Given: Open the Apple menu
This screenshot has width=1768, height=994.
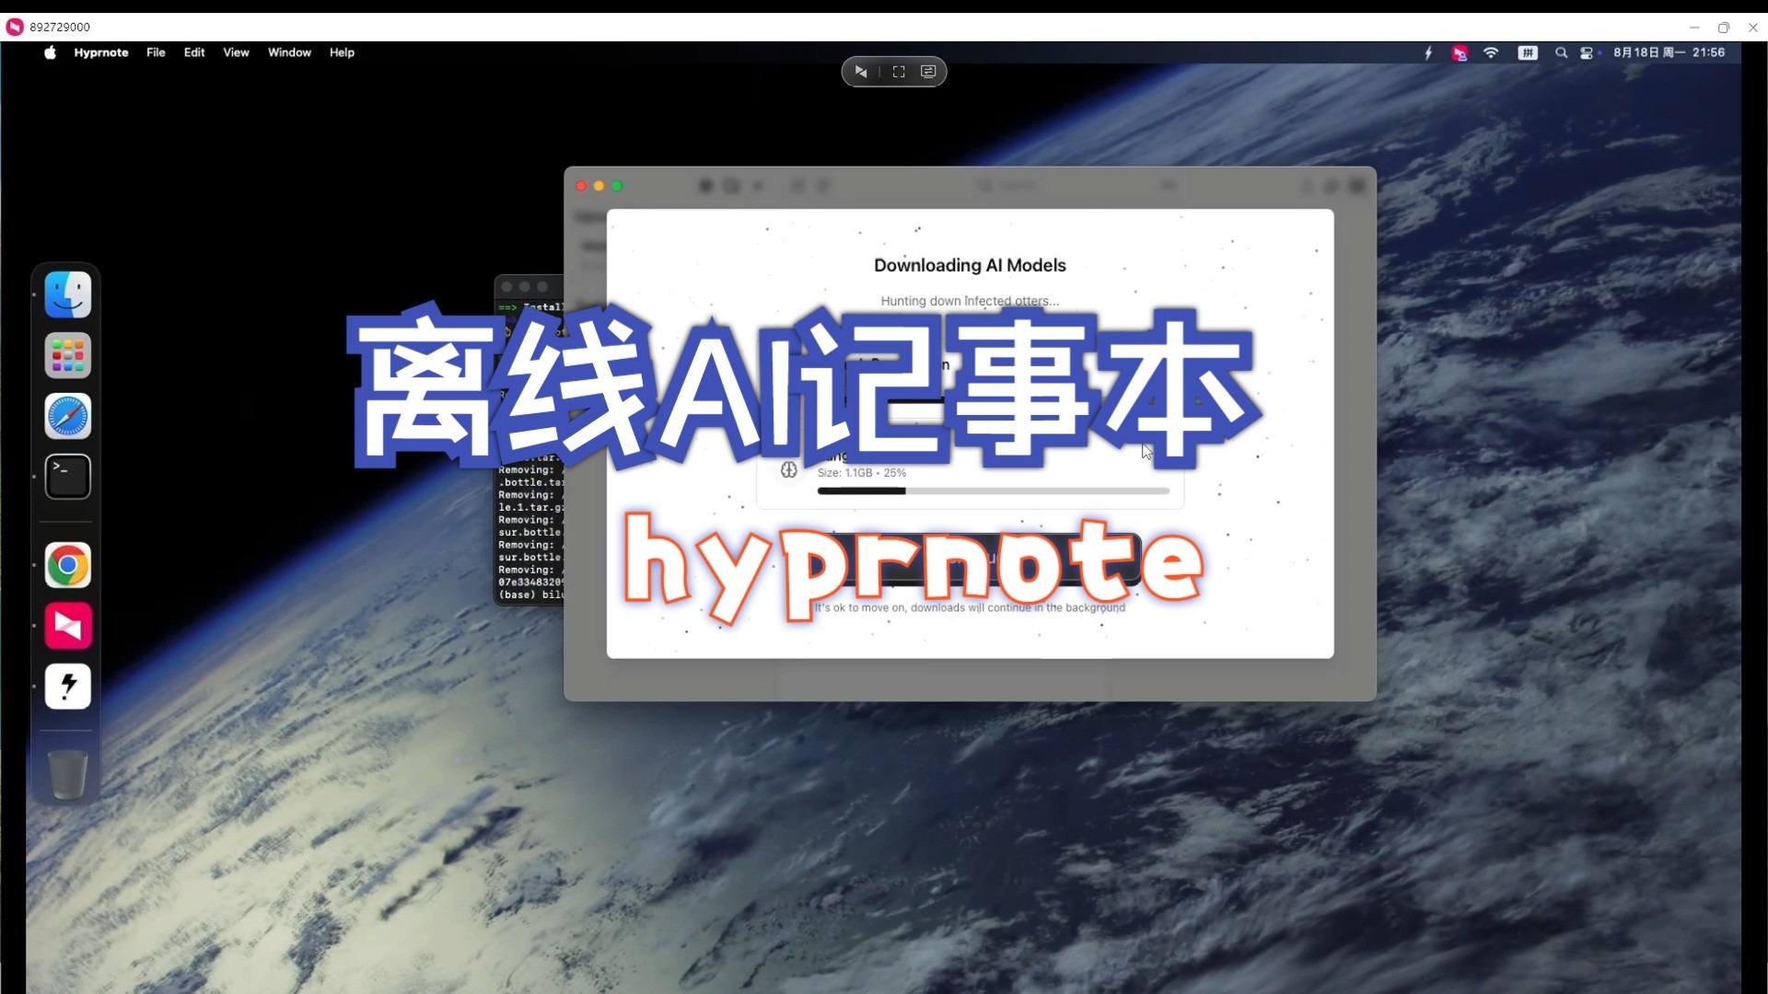Looking at the screenshot, I should point(50,52).
